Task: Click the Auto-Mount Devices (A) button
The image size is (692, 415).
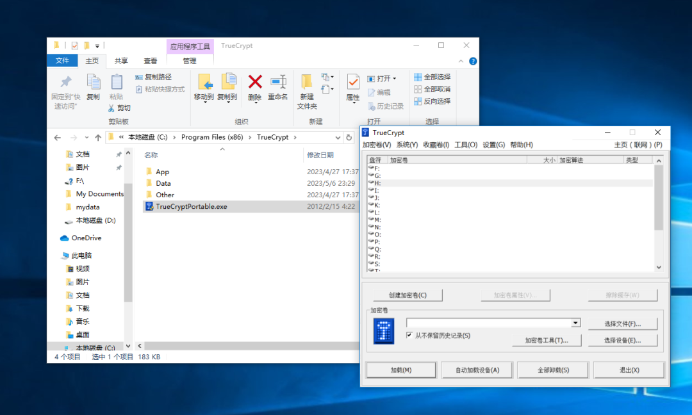Action: 477,370
